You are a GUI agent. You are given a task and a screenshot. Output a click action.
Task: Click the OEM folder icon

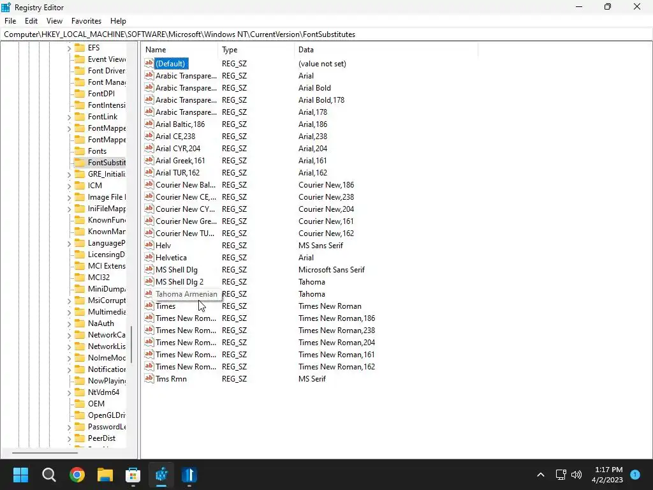pyautogui.click(x=80, y=403)
